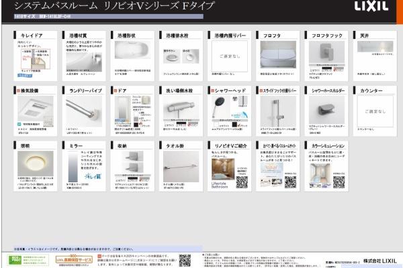Pick the black faucet color in 洗い場側水栓
Screen dimensions: 403x268
tap(181, 123)
